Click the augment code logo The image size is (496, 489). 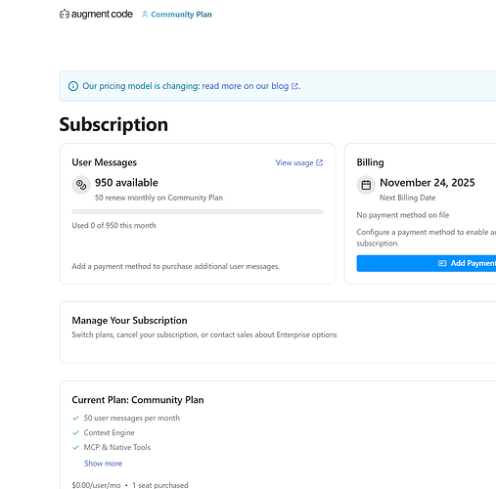coord(96,14)
